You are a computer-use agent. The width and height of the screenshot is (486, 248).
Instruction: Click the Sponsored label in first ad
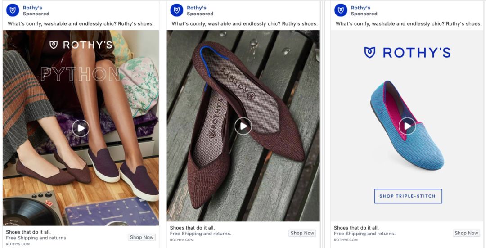(x=36, y=14)
